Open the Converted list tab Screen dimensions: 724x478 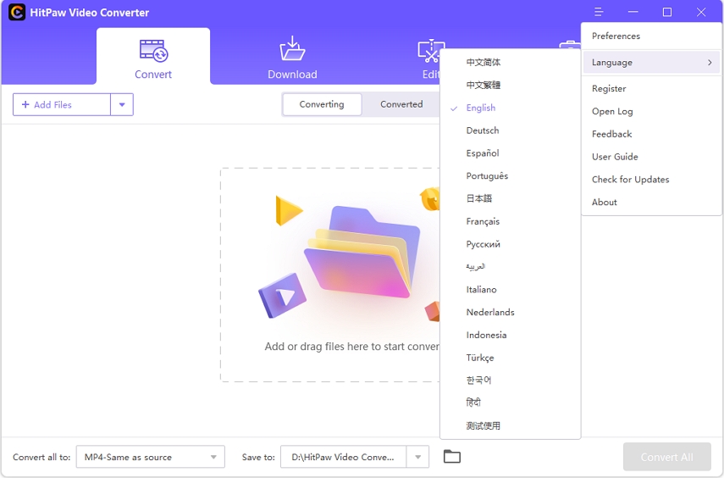tap(401, 104)
